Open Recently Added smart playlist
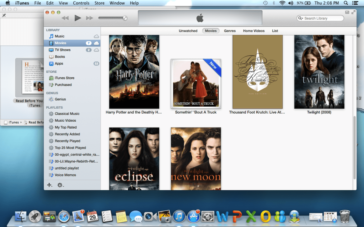Viewport: 364px width, 227px height. 67,134
